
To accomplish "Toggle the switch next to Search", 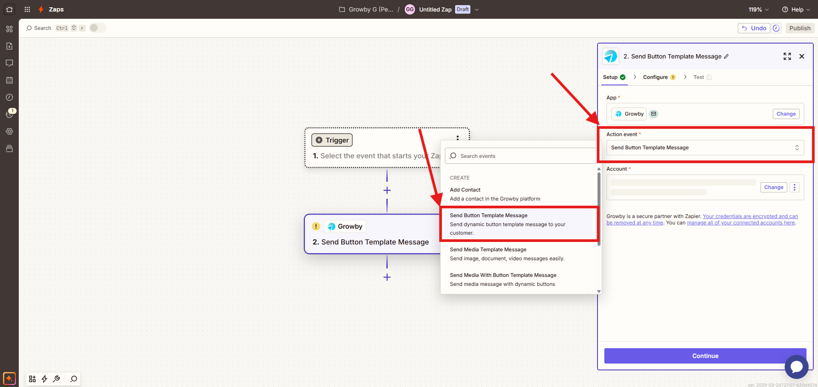I will tap(97, 28).
